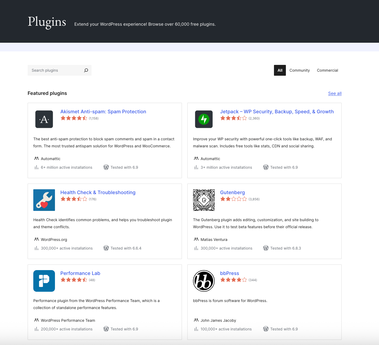
Task: Open the See all featured plugins link
Action: coord(335,93)
